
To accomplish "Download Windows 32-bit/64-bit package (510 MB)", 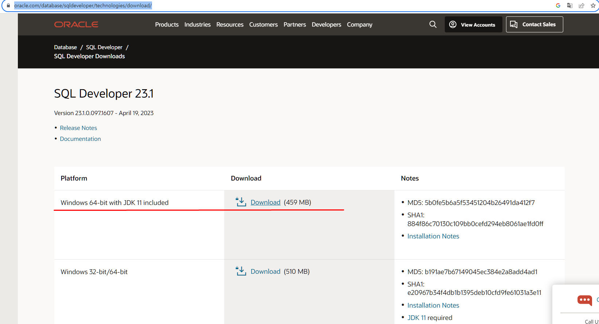I will pos(265,271).
